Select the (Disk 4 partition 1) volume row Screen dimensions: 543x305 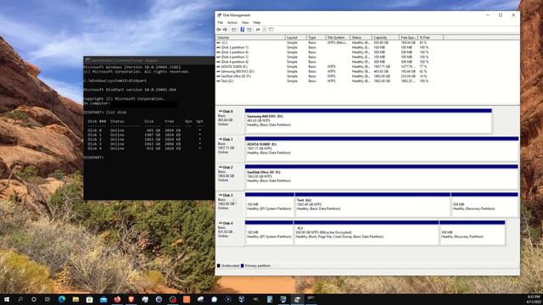point(322,57)
